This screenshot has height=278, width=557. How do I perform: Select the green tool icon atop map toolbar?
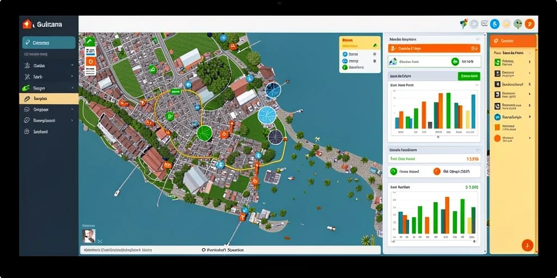click(90, 41)
